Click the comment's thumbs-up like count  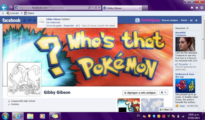tap(78, 26)
